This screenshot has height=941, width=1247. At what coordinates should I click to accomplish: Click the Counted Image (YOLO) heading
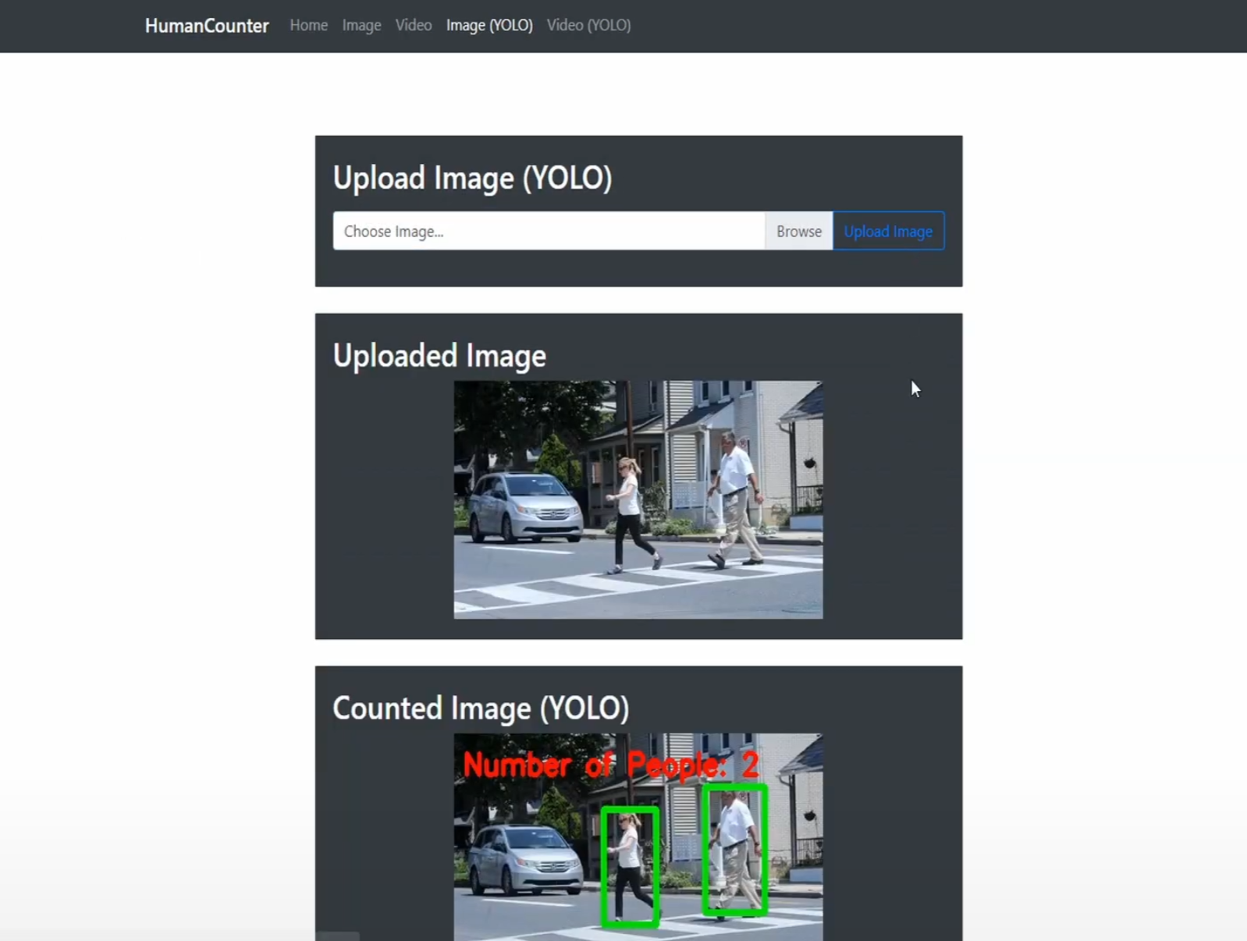tap(481, 708)
